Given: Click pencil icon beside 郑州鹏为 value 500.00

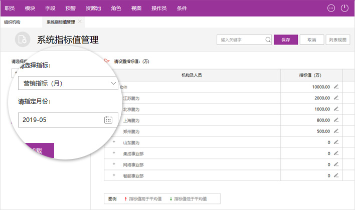Looking at the screenshot, I should (336, 131).
